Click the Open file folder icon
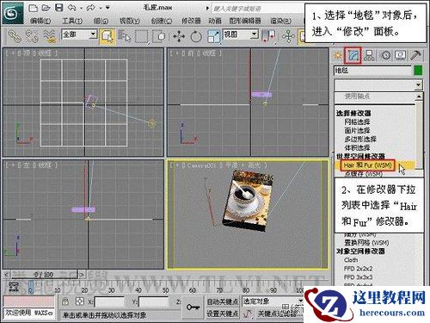The height and width of the screenshot is (323, 430). pos(46,8)
